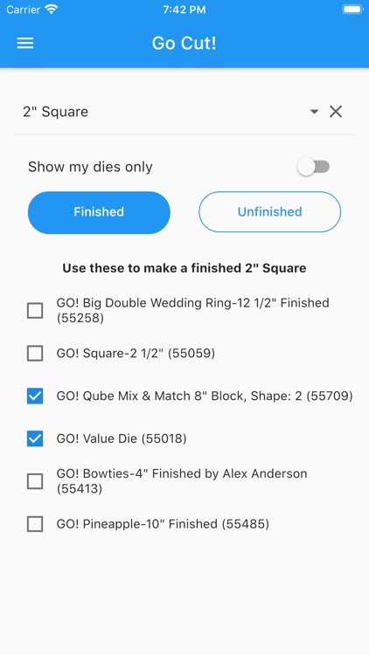The width and height of the screenshot is (369, 655).
Task: Tap the Go Cut! title text
Action: [x=184, y=43]
